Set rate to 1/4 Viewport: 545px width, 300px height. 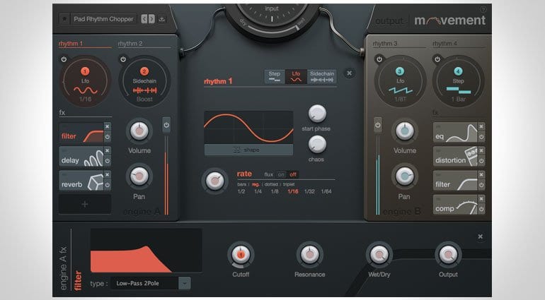258,191
